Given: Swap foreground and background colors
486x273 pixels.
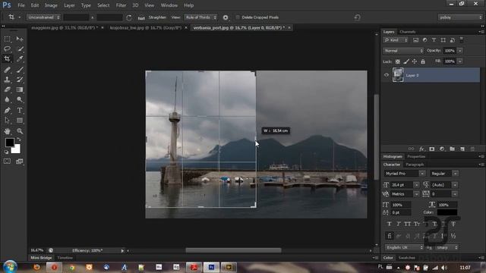Looking at the screenshot, I should (x=19, y=140).
